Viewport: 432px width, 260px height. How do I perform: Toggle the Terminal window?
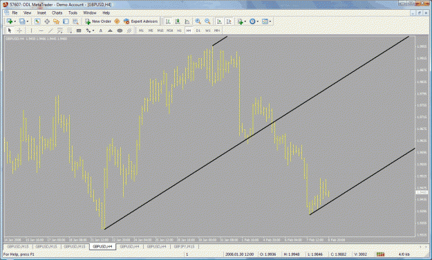pos(66,21)
